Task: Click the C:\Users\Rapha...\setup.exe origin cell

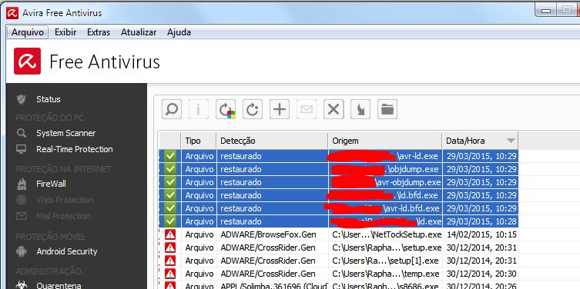Action: (385, 247)
